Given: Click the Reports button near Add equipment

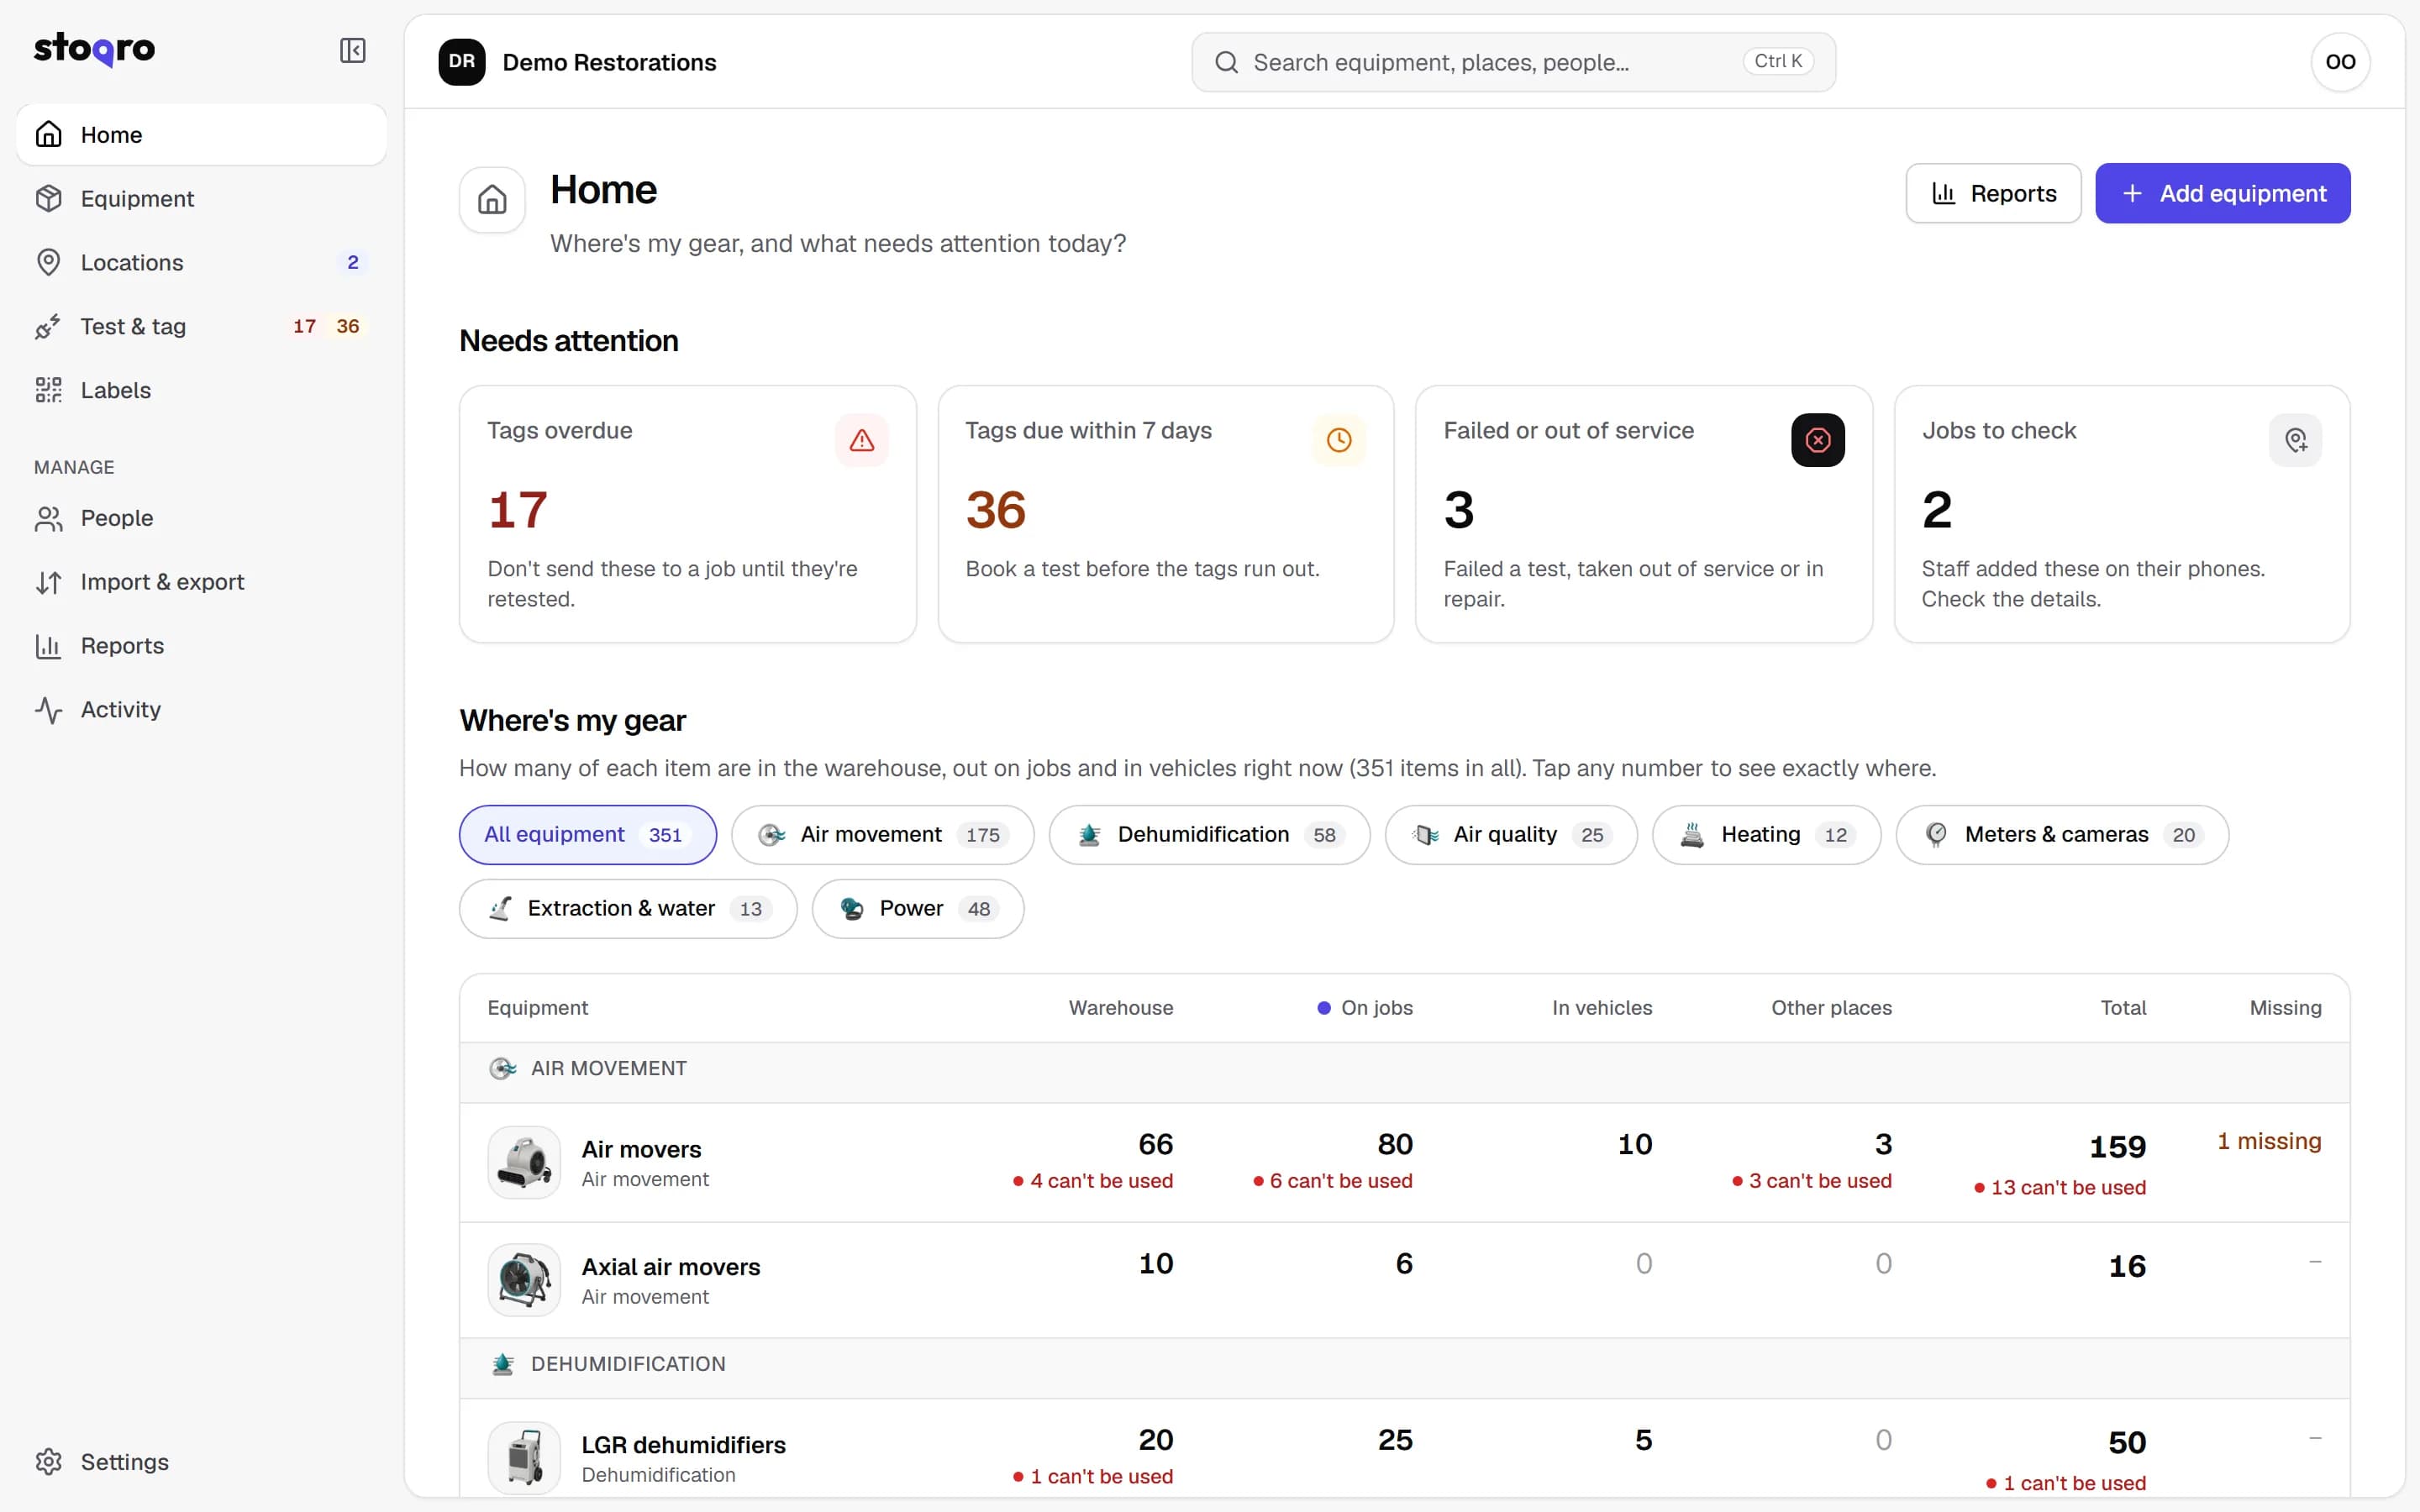Looking at the screenshot, I should point(1993,193).
